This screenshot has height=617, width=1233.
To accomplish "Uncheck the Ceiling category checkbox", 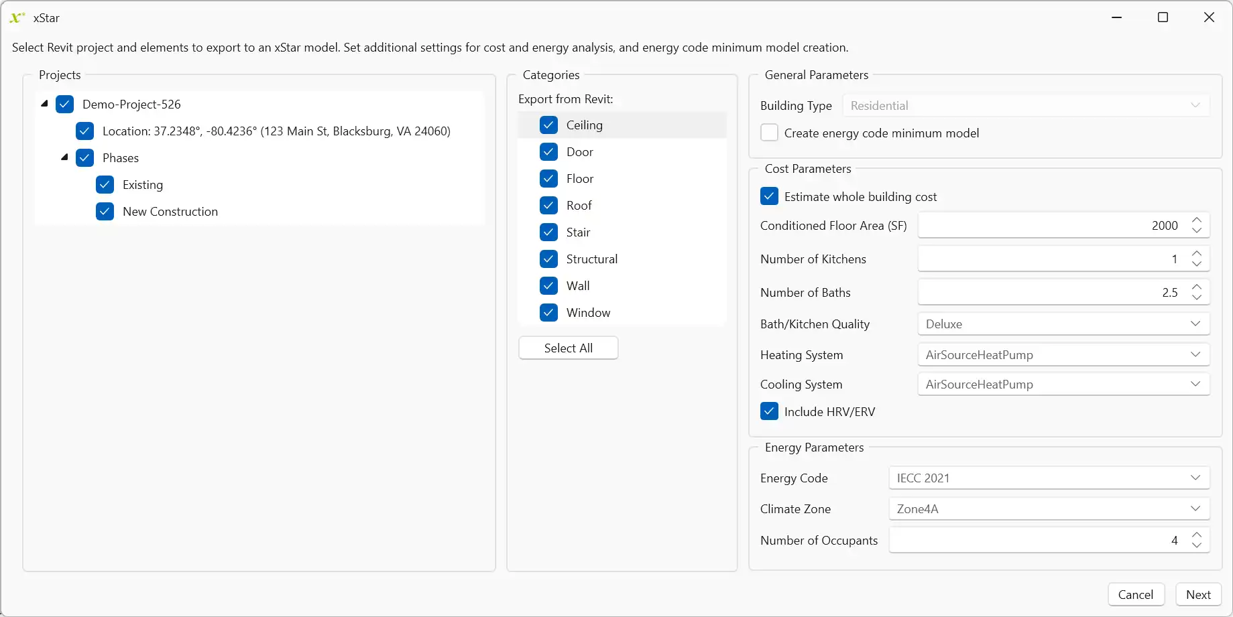I will click(x=548, y=125).
